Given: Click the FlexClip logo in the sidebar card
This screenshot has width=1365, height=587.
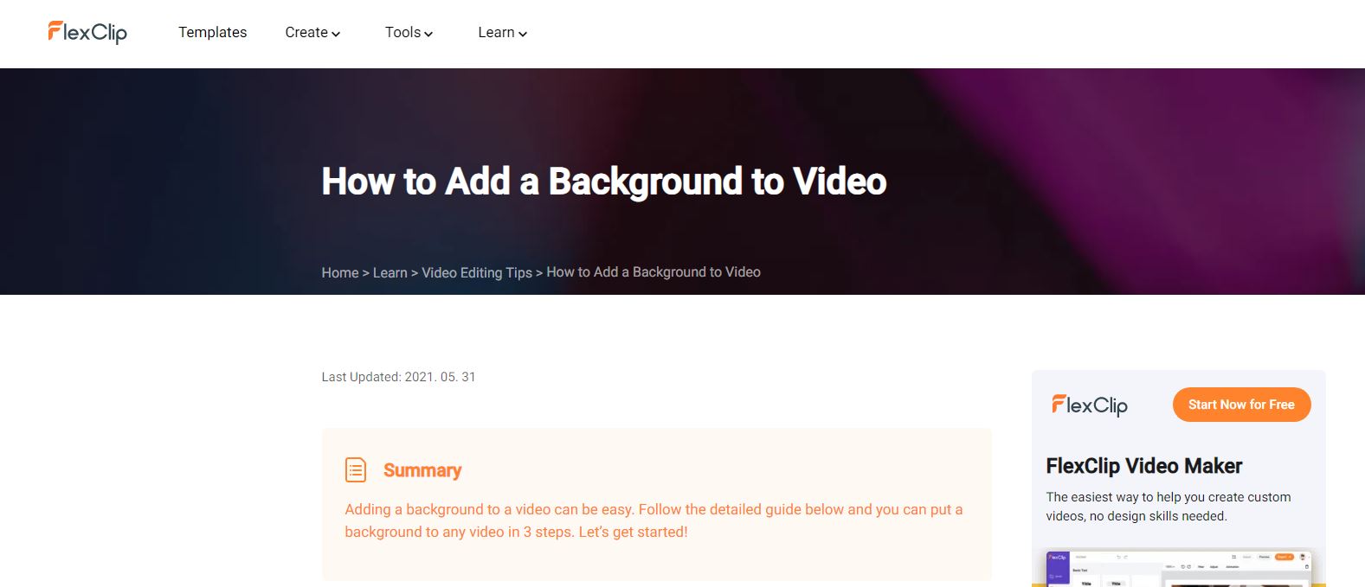Looking at the screenshot, I should click(x=1090, y=405).
